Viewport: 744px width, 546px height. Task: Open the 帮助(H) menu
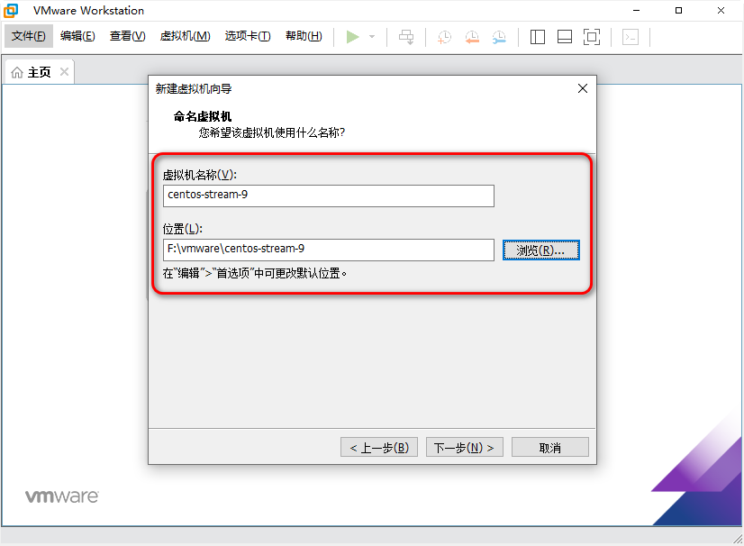pos(304,36)
